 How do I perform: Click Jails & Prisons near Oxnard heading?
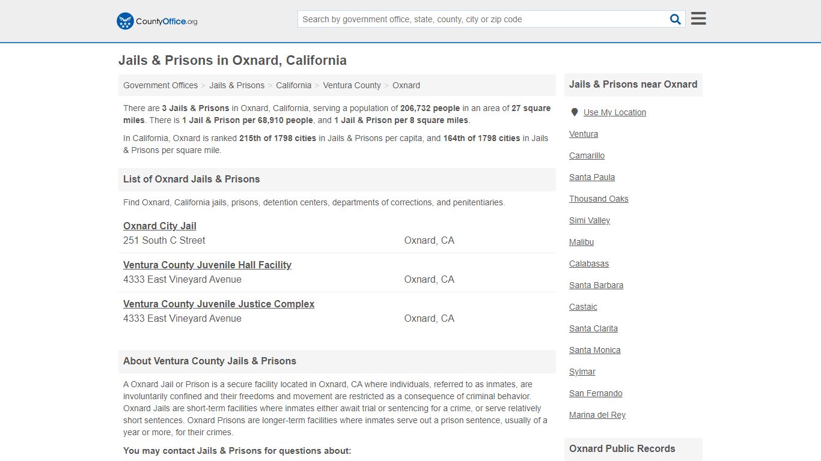(633, 84)
